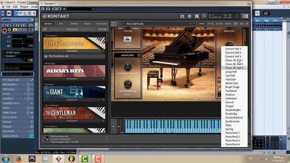This screenshot has height=163, width=290.
Task: Click Studio Sends star icon
Action: (32, 113)
